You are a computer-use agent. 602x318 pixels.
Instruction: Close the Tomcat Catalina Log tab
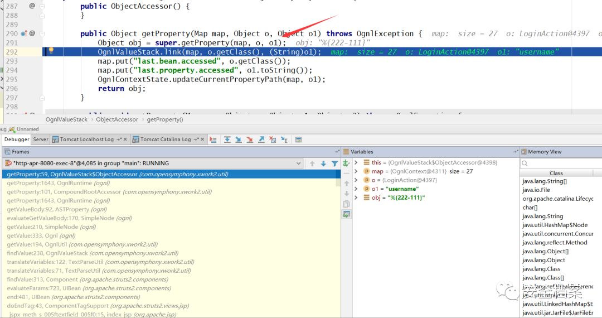point(202,139)
